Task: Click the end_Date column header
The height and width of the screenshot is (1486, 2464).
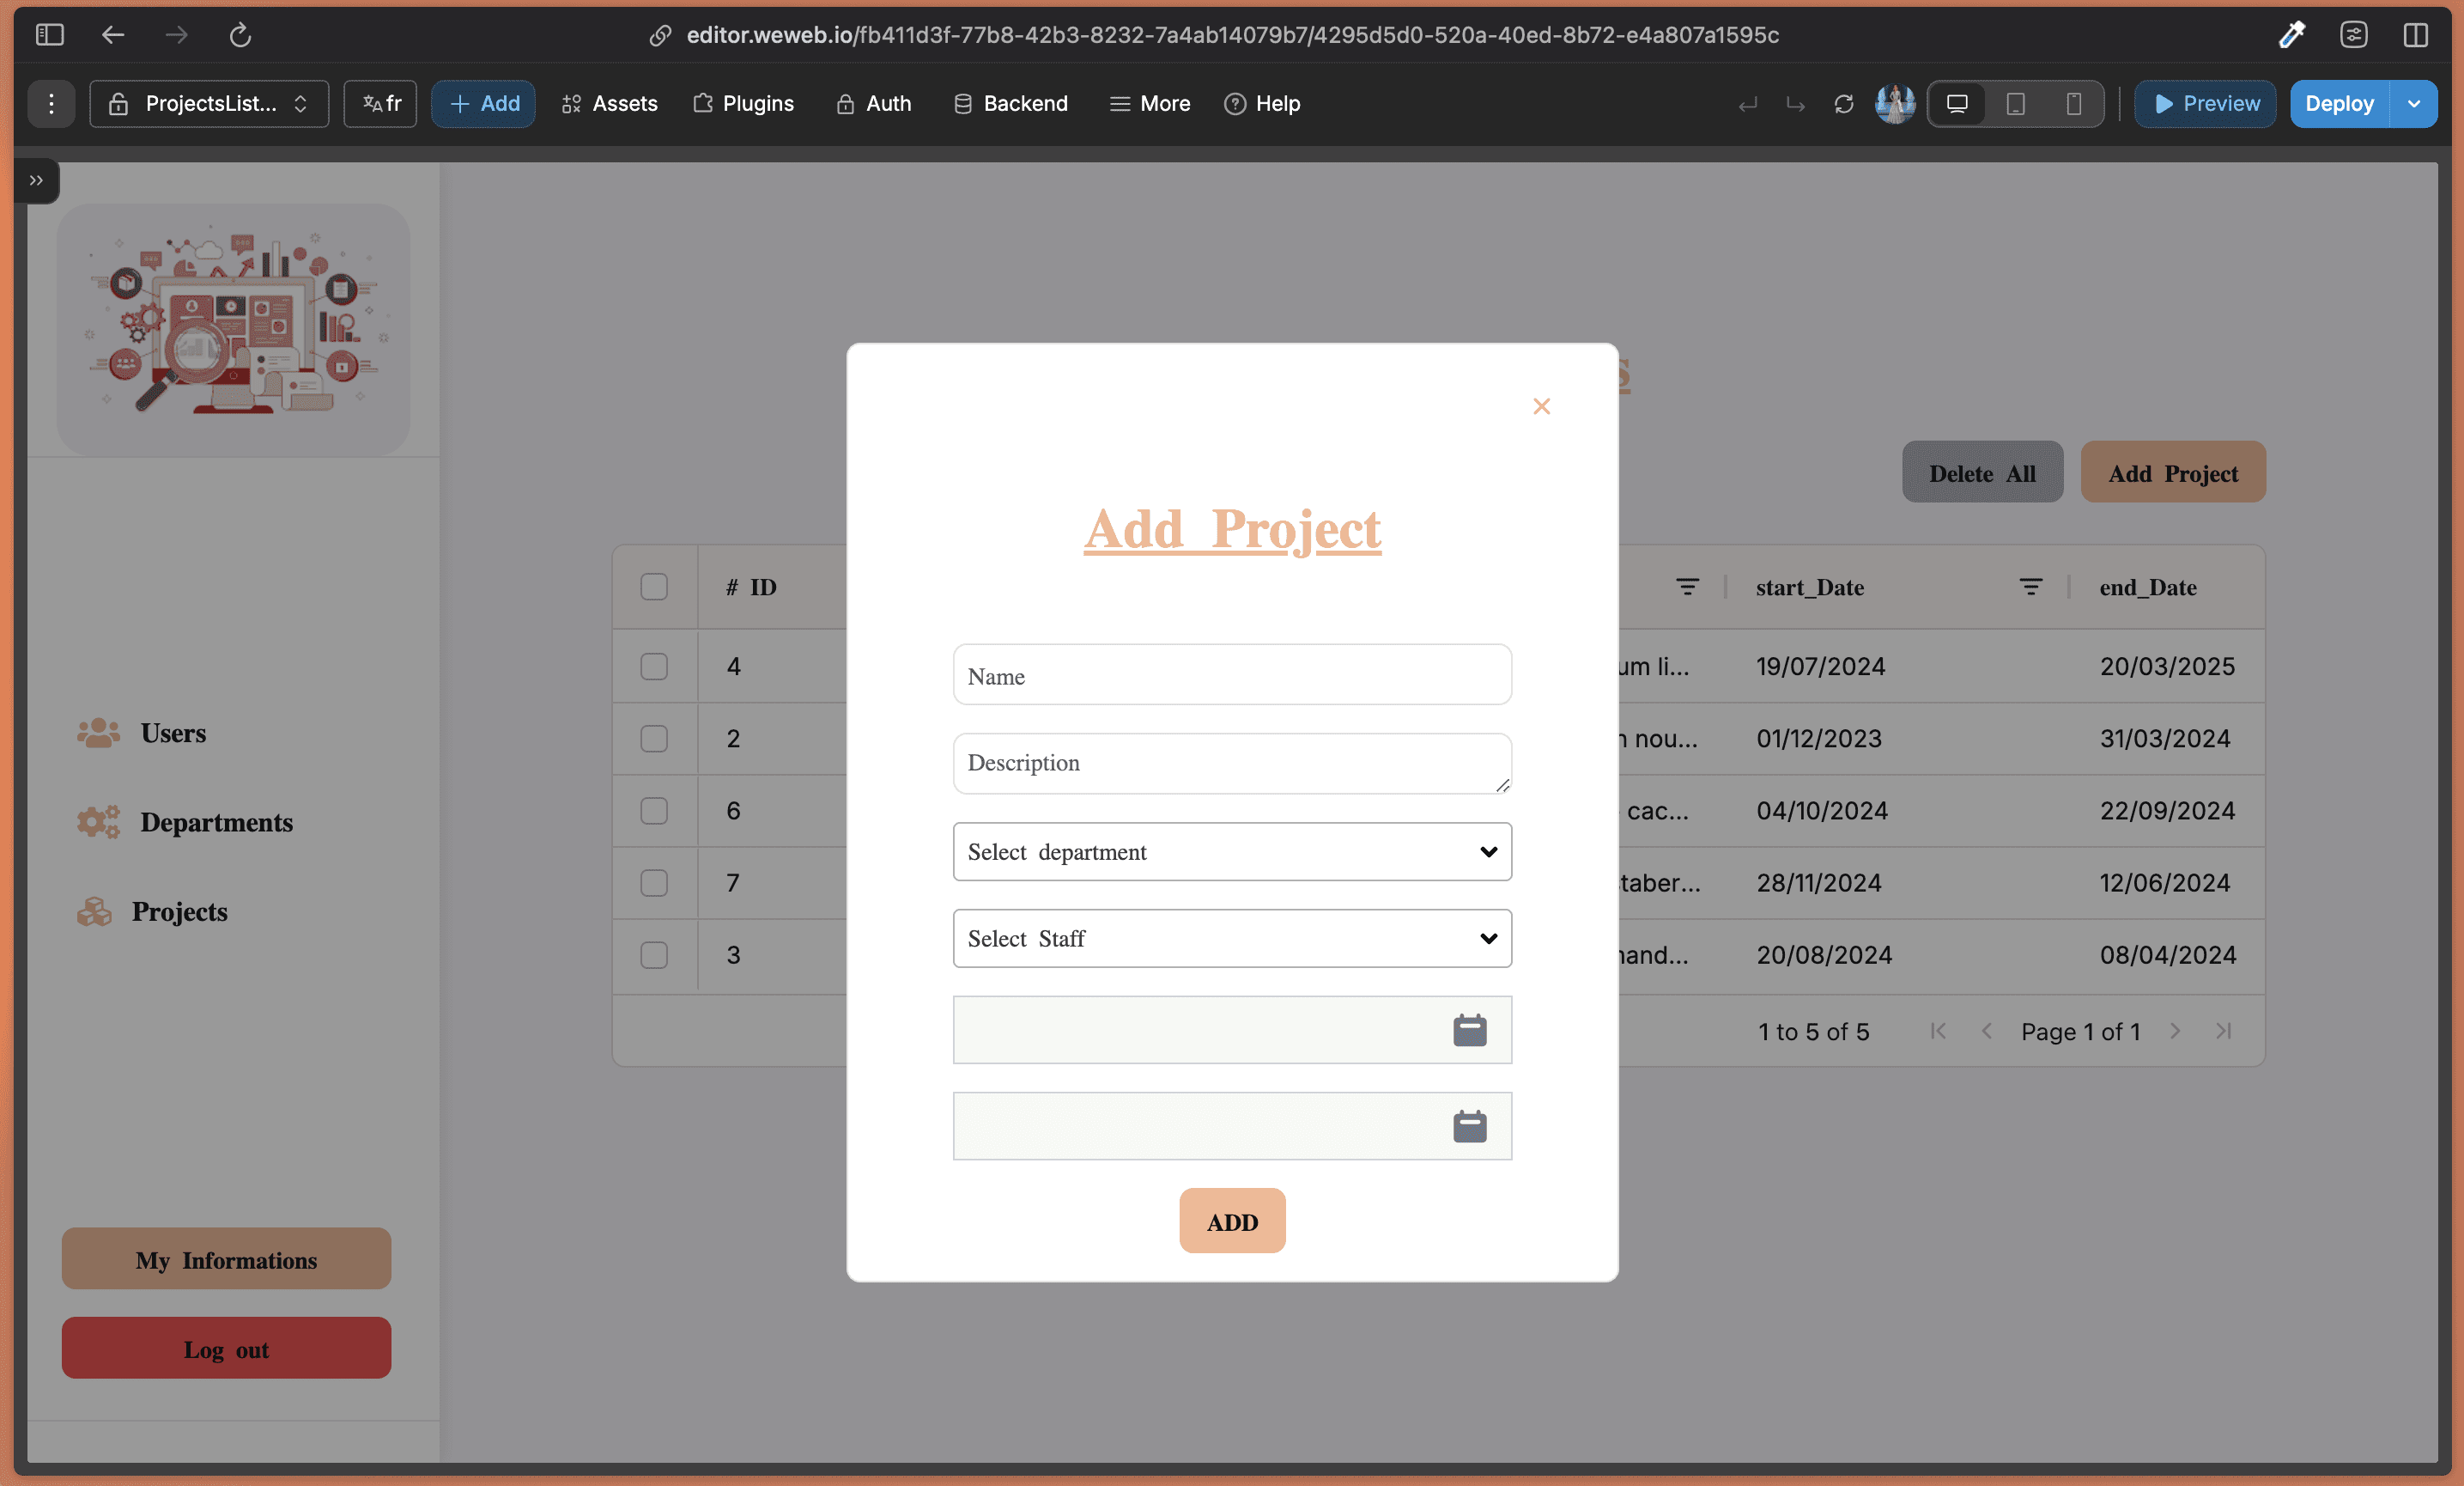Action: tap(2148, 588)
